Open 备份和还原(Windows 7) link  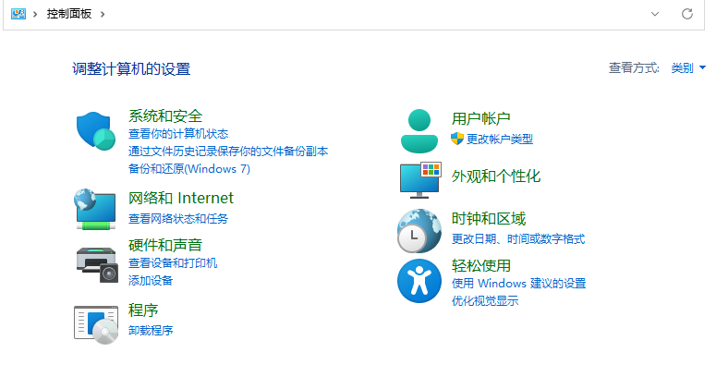[189, 169]
